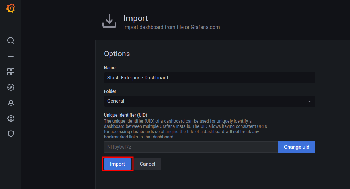Cancel the dashboard import
This screenshot has height=189, width=350.
click(x=147, y=164)
